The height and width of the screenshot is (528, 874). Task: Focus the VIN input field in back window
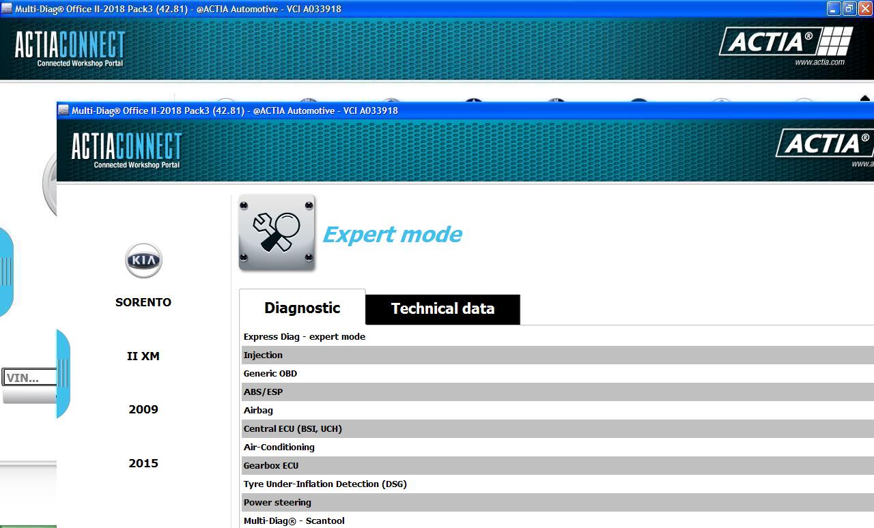tap(29, 377)
